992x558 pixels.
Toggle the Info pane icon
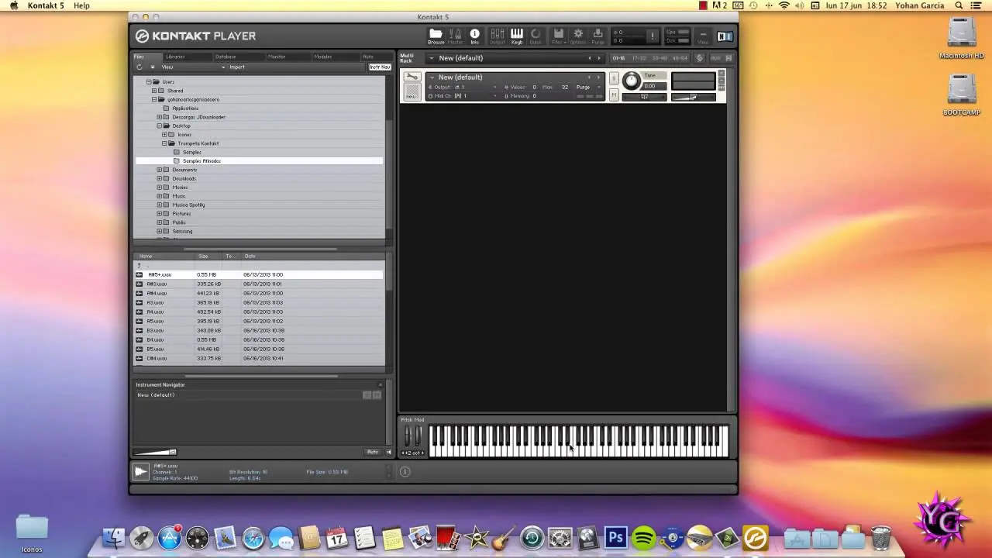coord(474,36)
